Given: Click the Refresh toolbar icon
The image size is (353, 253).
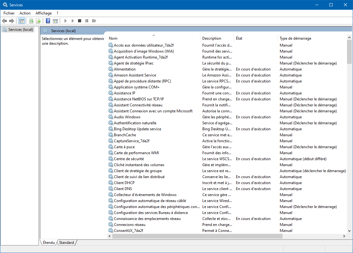Looking at the screenshot, I should (x=31, y=21).
